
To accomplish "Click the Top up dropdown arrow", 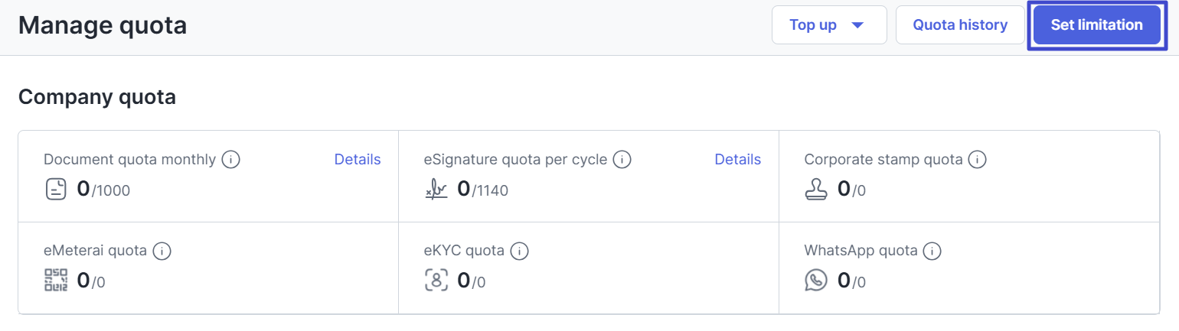I will [x=857, y=25].
